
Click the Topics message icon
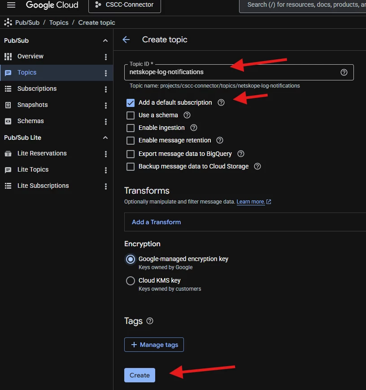[8, 73]
